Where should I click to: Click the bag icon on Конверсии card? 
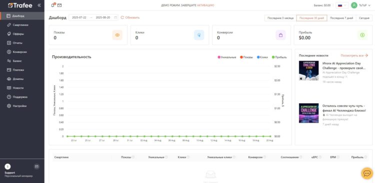pyautogui.click(x=281, y=35)
